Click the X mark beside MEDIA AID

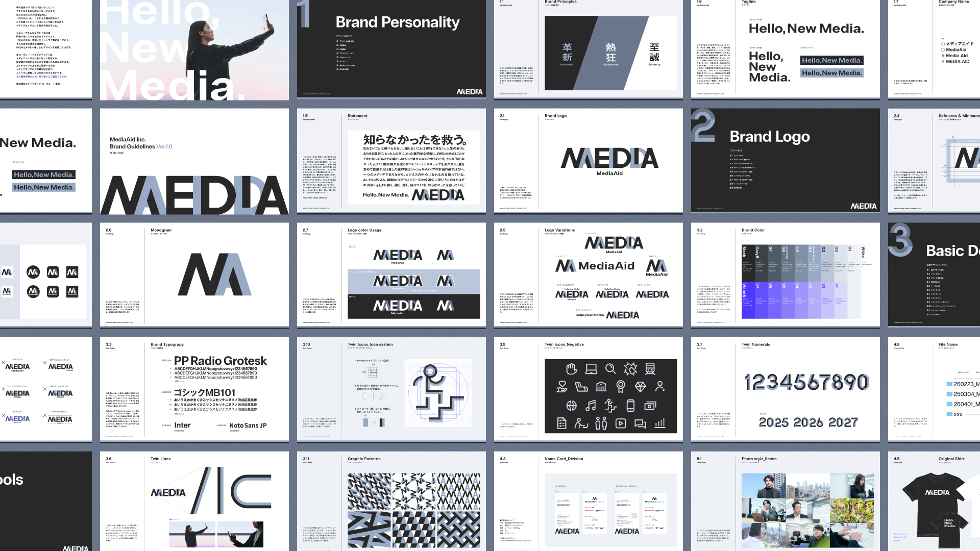click(943, 62)
